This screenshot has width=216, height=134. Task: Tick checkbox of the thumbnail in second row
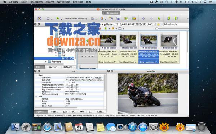(x=80, y=66)
